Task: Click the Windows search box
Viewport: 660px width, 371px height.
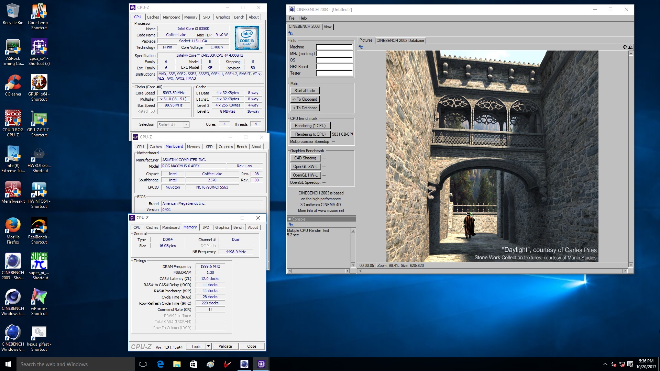Action: point(76,364)
